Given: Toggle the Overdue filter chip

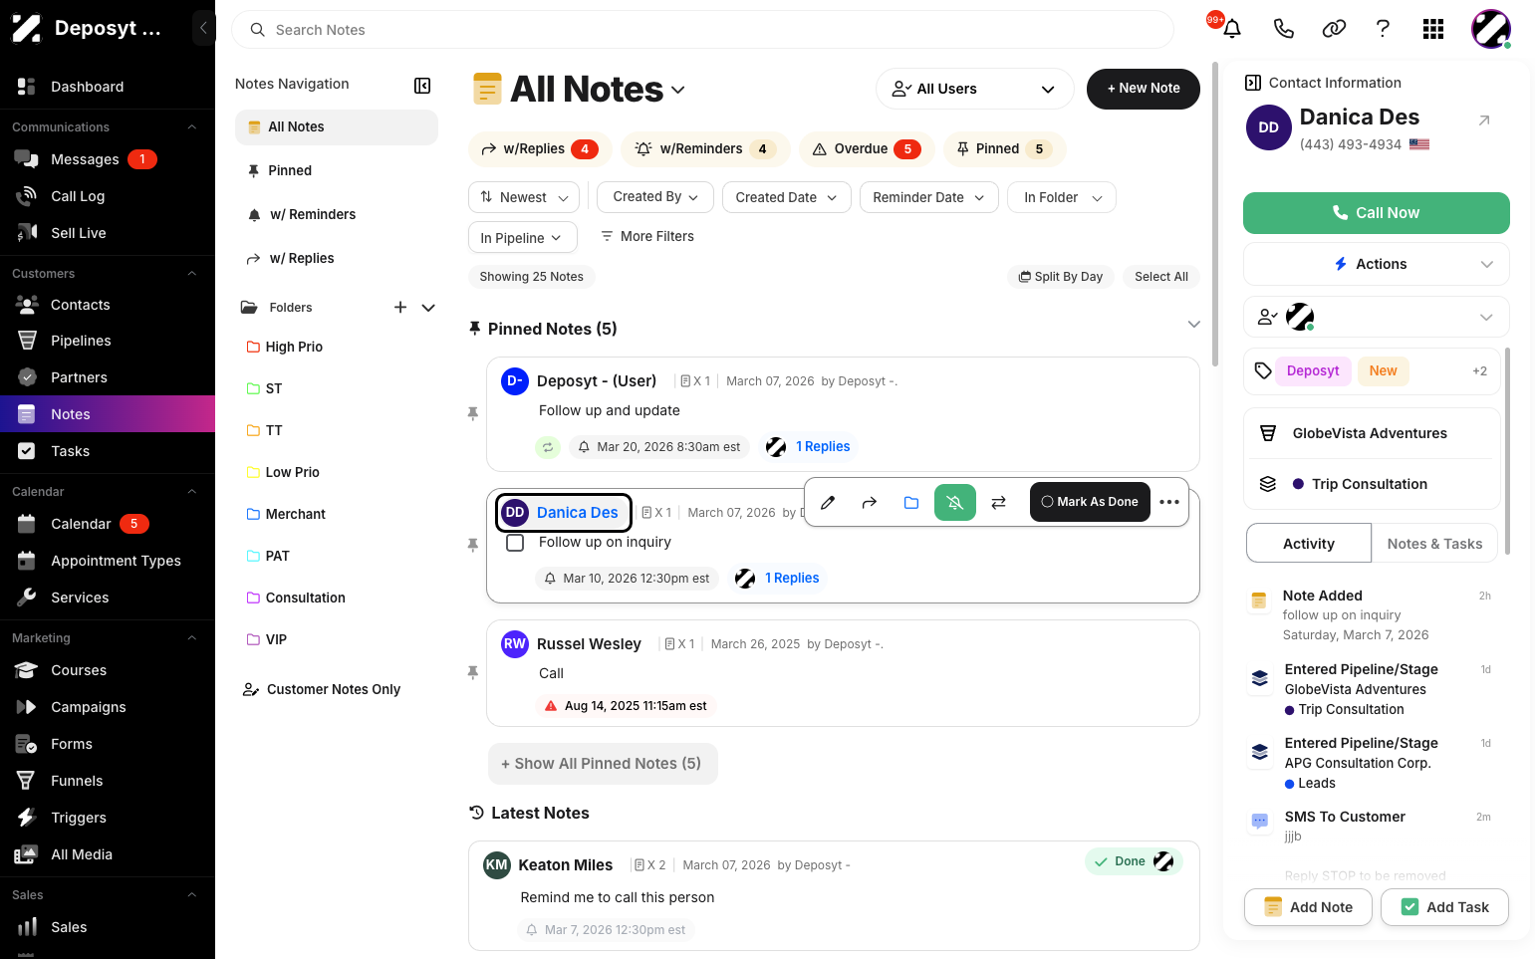Looking at the screenshot, I should tap(867, 149).
